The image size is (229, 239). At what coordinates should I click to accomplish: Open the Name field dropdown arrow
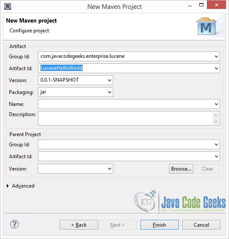(x=216, y=104)
